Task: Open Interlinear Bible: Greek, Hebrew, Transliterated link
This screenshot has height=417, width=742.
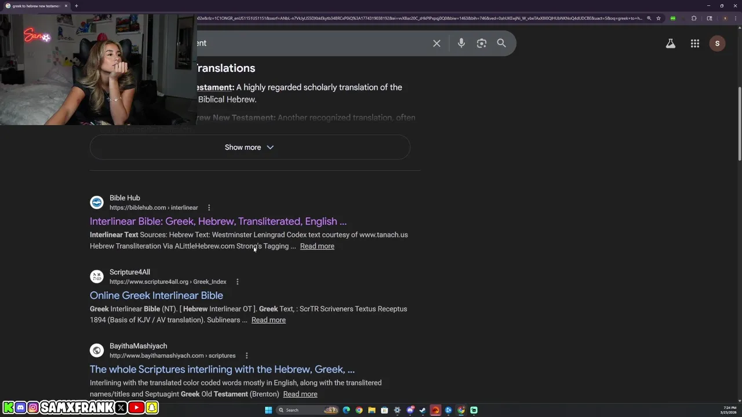Action: tap(218, 221)
